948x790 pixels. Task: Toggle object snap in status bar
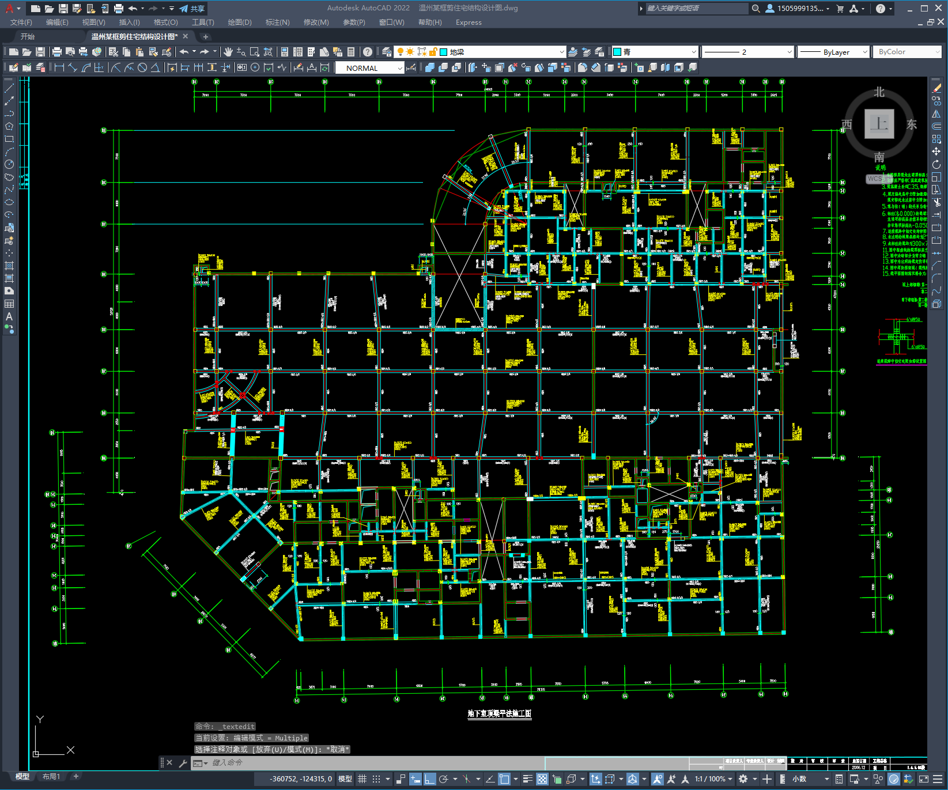[x=504, y=779]
